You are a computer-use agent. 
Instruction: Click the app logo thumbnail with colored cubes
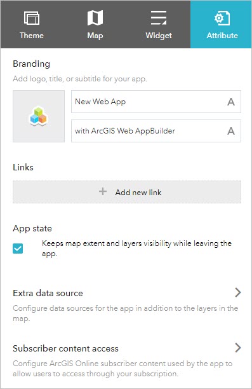coord(39,116)
